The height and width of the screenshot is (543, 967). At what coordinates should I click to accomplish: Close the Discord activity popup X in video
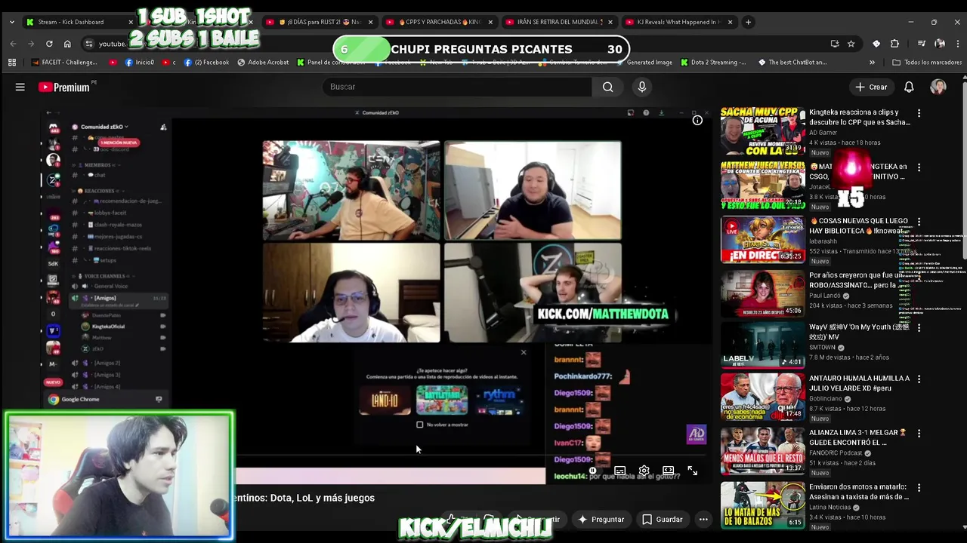(523, 352)
